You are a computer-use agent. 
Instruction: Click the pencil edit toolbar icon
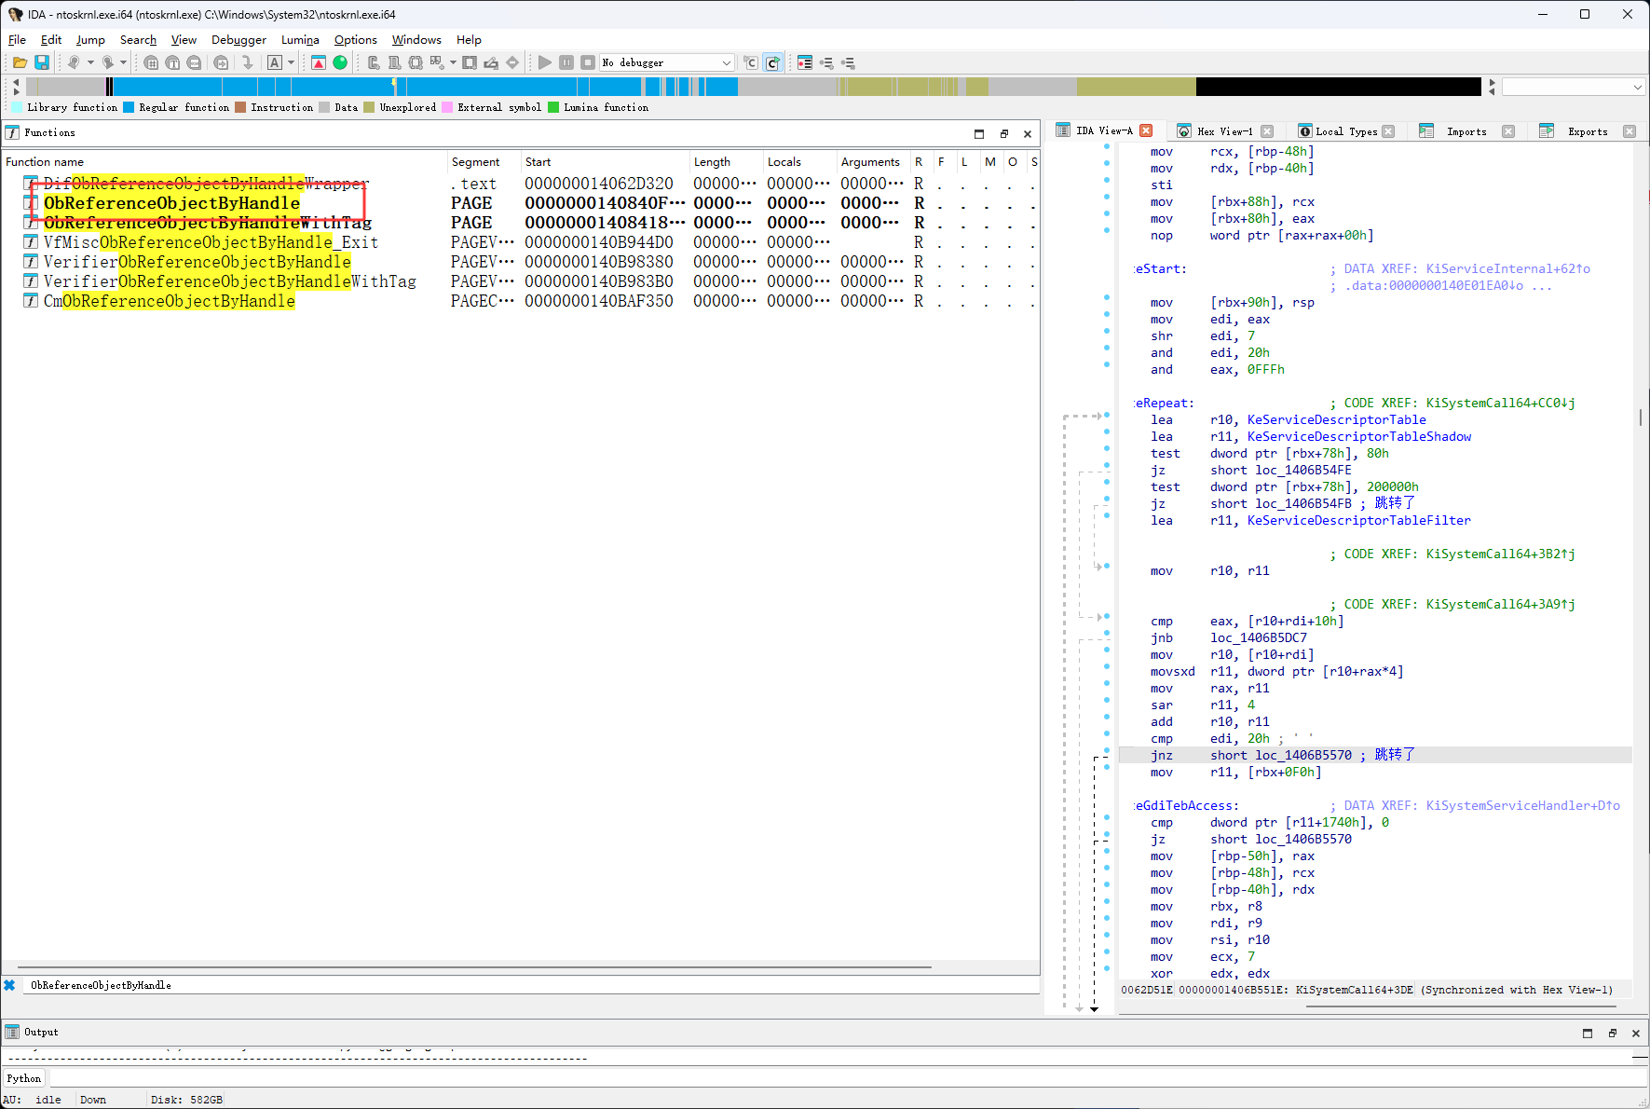pyautogui.click(x=491, y=62)
